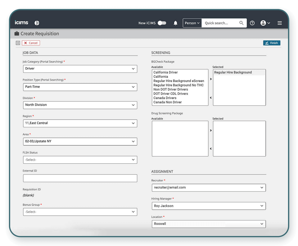Toggle the New iCIMS switch

click(x=162, y=23)
